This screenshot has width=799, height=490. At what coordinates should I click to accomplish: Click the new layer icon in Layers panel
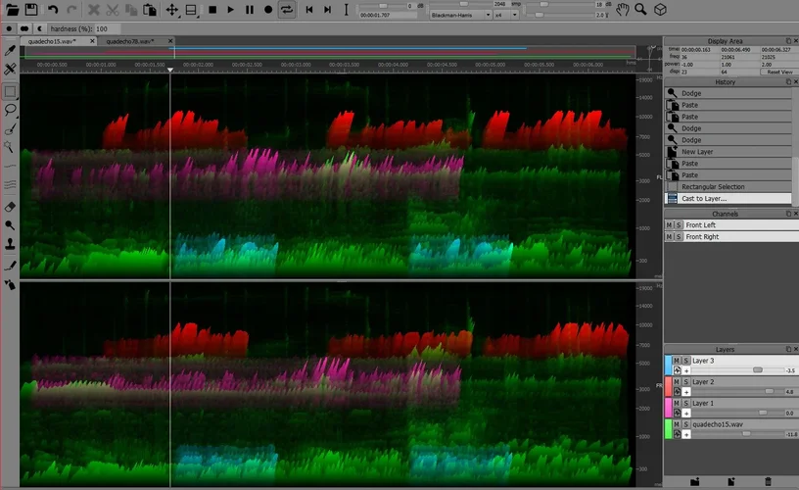[730, 481]
